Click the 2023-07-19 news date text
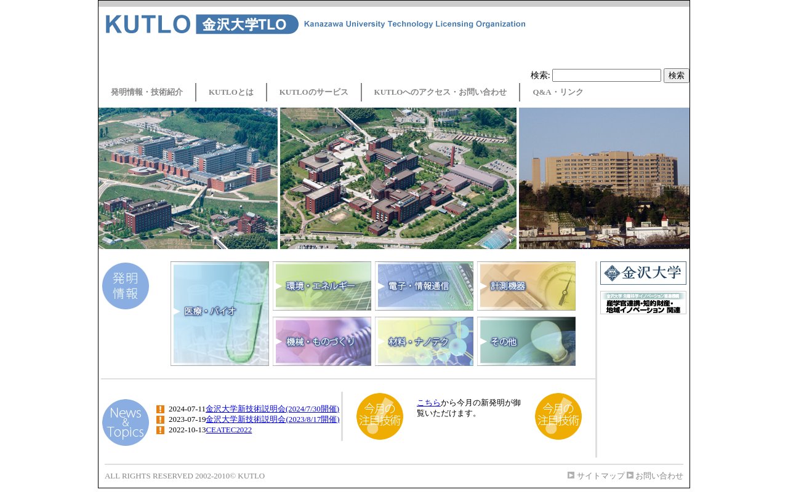This screenshot has width=788, height=492. 187,419
